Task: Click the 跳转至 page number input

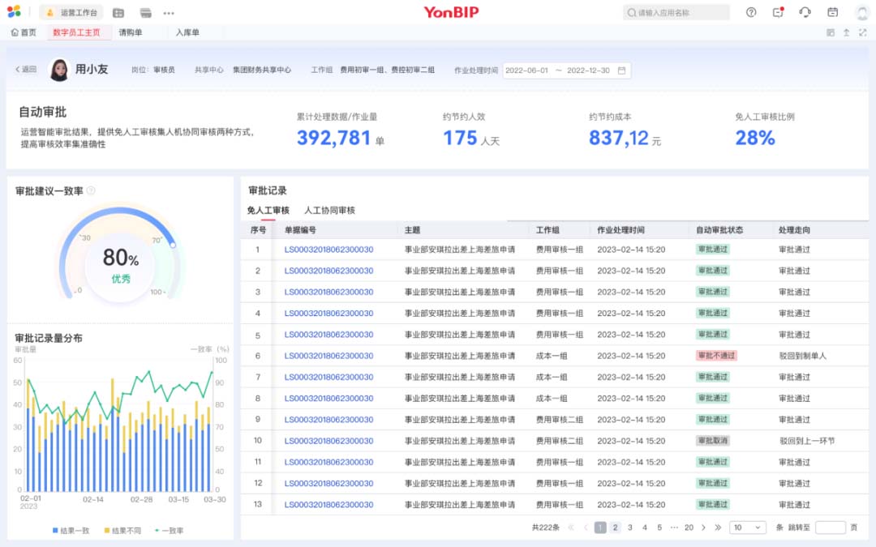Action: point(831,528)
